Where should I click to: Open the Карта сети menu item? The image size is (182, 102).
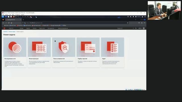pyautogui.click(x=42, y=28)
